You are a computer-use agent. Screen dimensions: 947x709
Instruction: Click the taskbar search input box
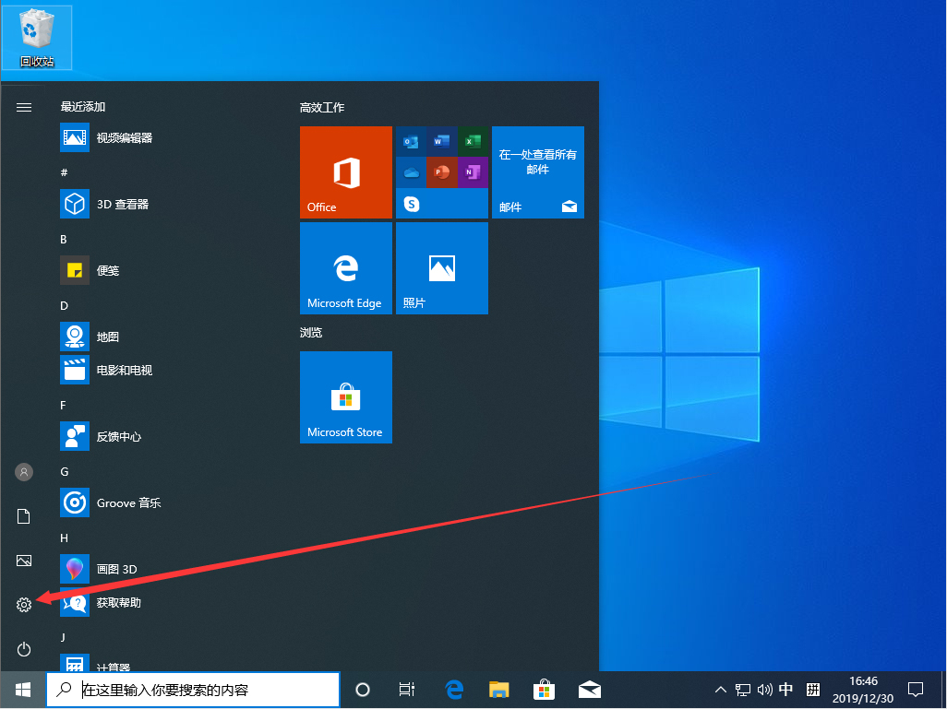point(194,689)
